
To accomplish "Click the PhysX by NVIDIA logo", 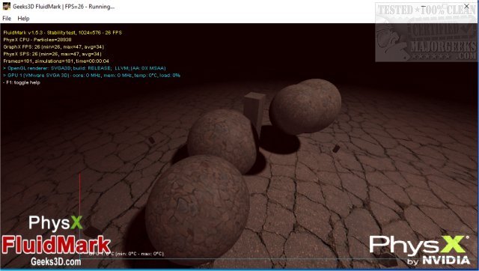I will [419, 250].
